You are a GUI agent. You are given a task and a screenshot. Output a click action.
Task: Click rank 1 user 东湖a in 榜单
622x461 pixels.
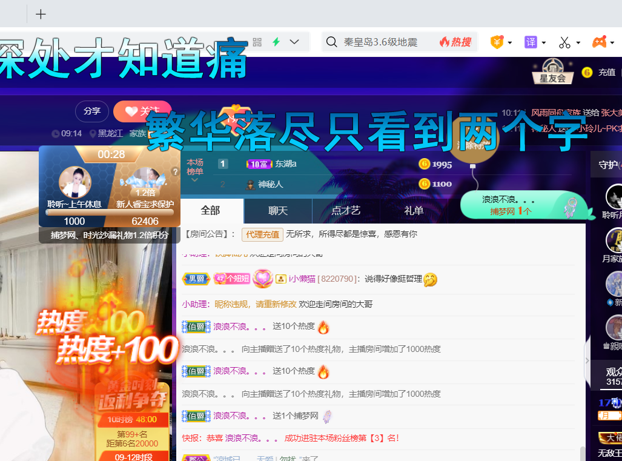(286, 164)
